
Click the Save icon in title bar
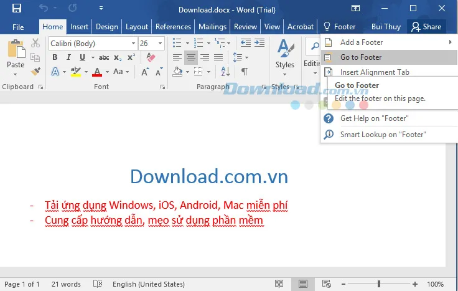[17, 9]
